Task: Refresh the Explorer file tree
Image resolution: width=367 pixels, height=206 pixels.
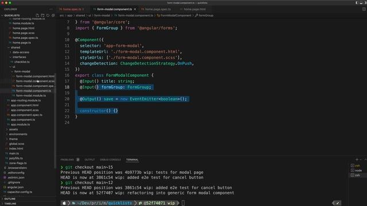Action: 48,15
